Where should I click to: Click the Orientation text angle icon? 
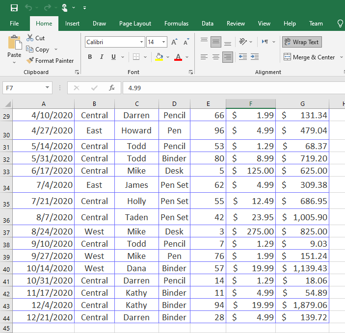243,41
